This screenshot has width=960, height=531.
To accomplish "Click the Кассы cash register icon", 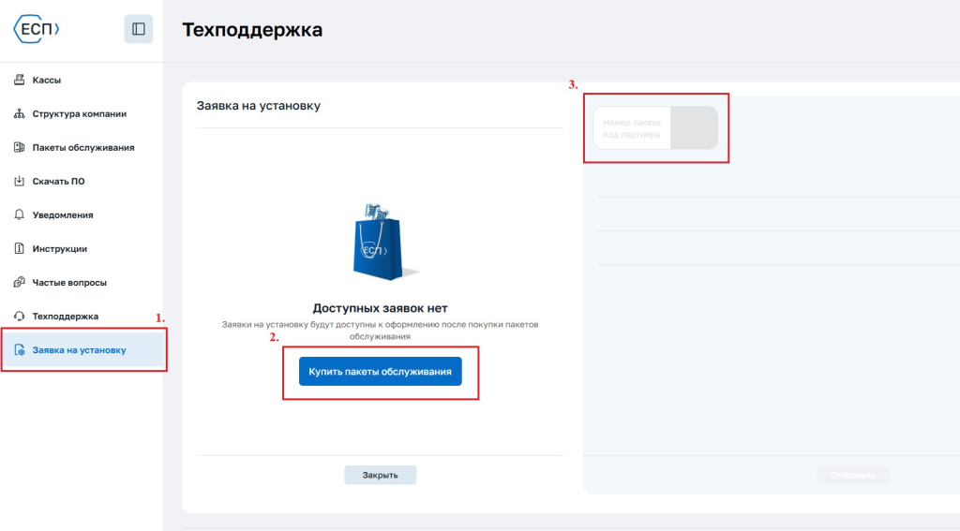I will 19,80.
